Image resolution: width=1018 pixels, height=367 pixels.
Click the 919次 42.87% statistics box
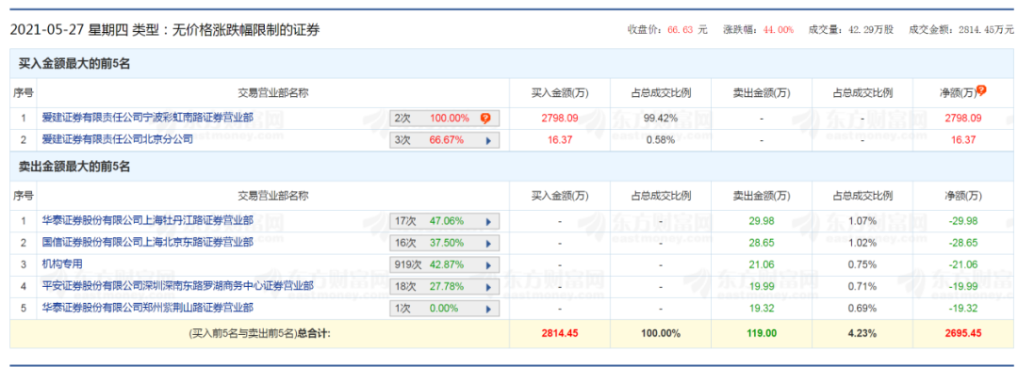coord(445,264)
